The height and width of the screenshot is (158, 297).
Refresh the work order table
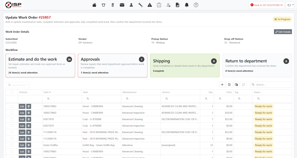click(244, 85)
